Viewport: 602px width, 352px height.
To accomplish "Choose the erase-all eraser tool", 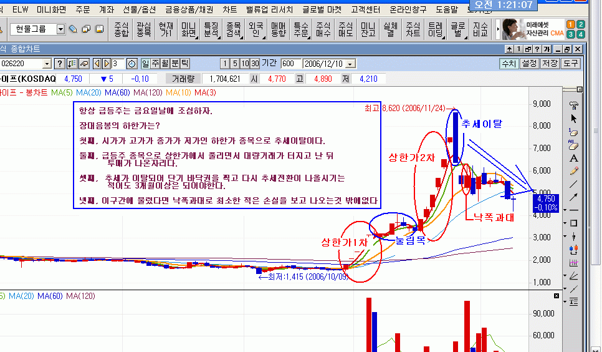I will coord(573,145).
